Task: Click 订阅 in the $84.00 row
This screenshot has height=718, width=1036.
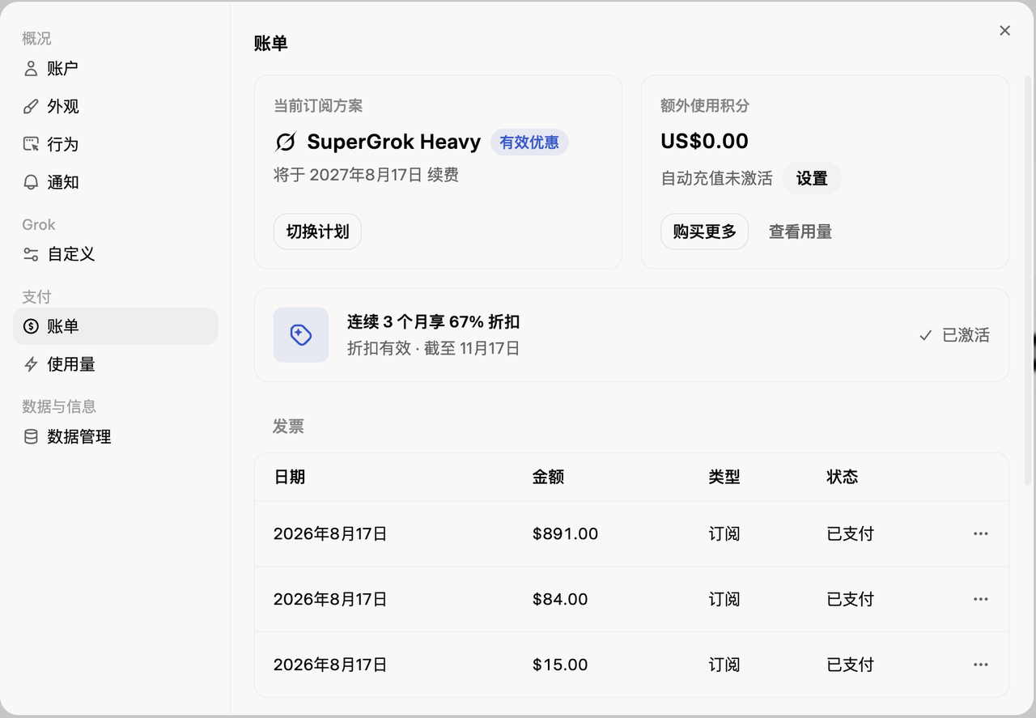Action: [724, 599]
